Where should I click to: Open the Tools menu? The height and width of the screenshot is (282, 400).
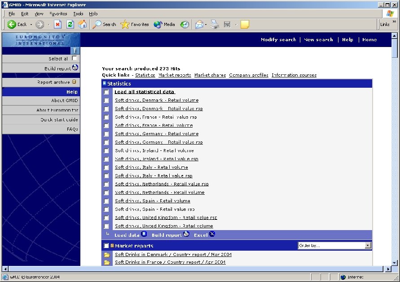click(78, 14)
